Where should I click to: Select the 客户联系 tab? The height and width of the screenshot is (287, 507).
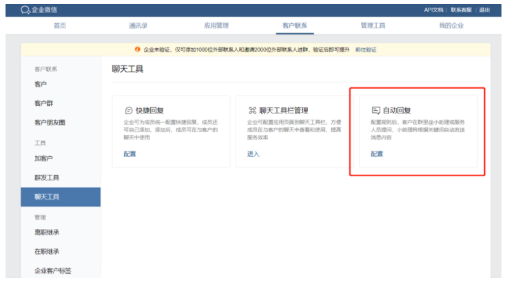pos(295,25)
